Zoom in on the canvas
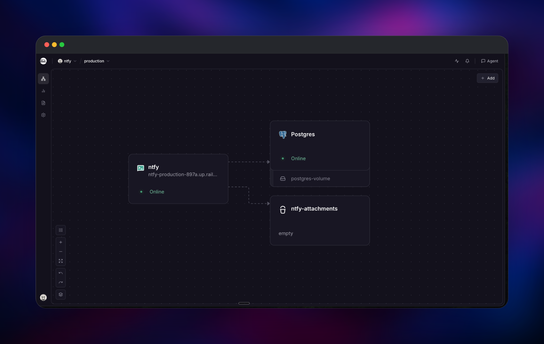This screenshot has height=344, width=544. 60,242
